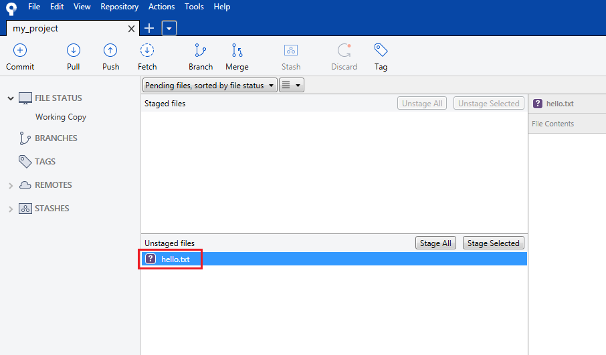Expand the STASHES section

pyautogui.click(x=11, y=209)
